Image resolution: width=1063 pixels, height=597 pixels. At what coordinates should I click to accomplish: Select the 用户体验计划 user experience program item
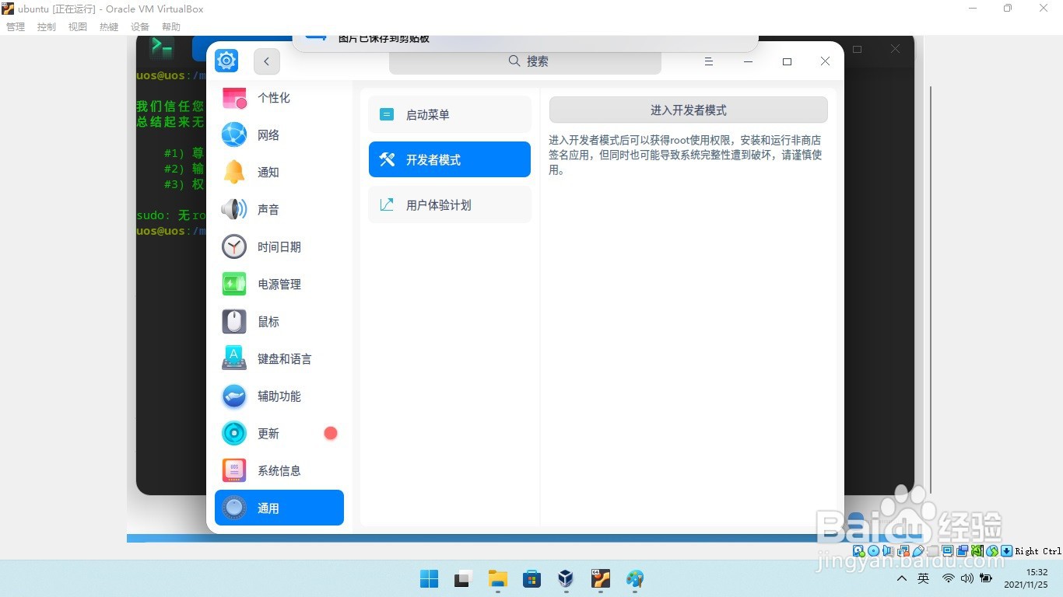tap(450, 205)
